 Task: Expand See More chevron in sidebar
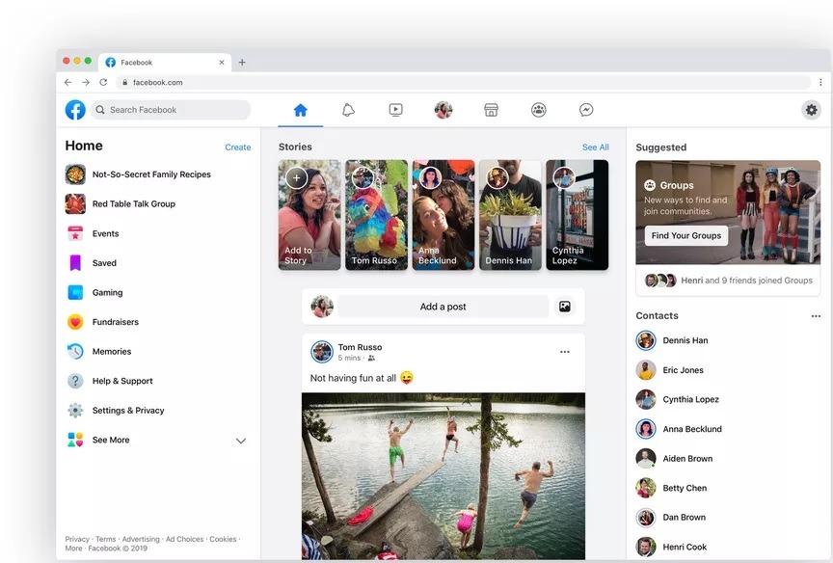click(241, 441)
